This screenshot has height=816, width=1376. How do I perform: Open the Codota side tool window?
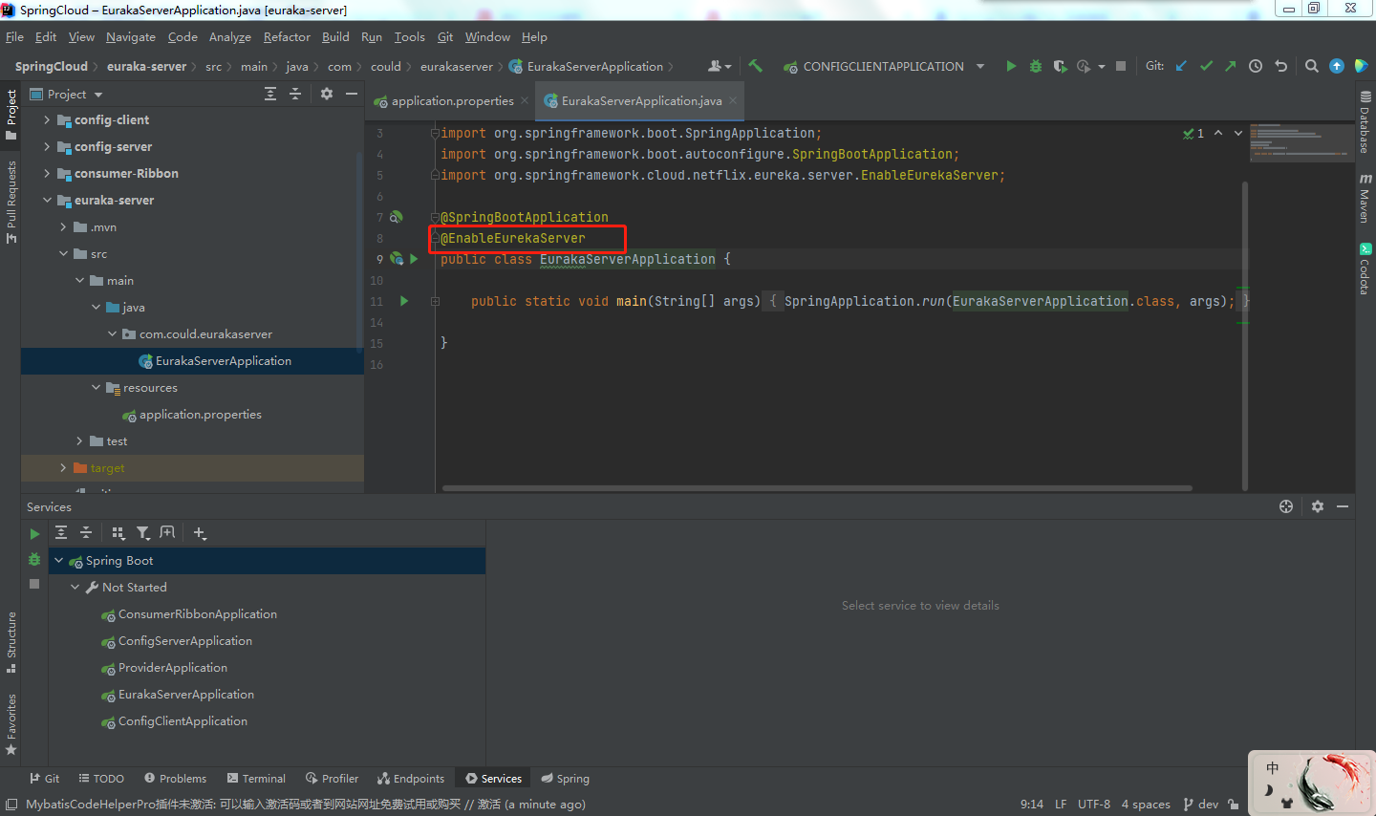pyautogui.click(x=1365, y=268)
